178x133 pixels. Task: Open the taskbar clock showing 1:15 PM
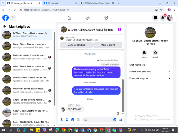click(165, 130)
